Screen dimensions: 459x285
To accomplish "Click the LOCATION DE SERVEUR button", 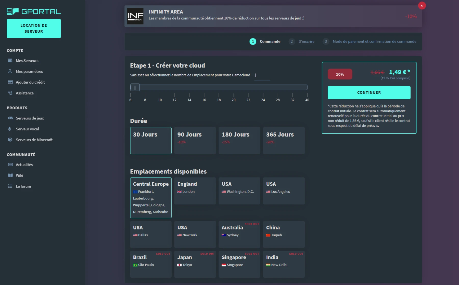I will tap(34, 29).
